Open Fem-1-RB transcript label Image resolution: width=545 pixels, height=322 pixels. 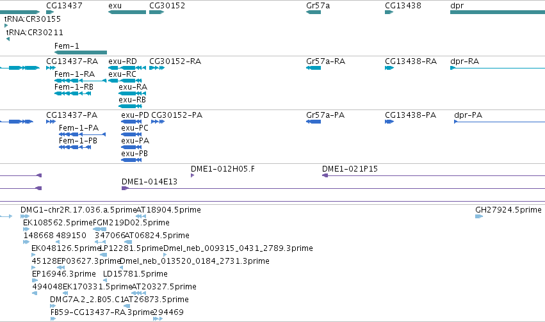74,87
